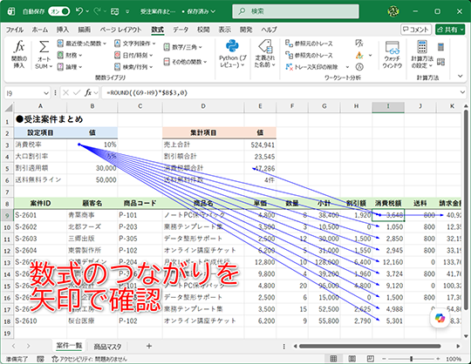
Task: Click the Copilot floating icon
Action: pos(440,318)
